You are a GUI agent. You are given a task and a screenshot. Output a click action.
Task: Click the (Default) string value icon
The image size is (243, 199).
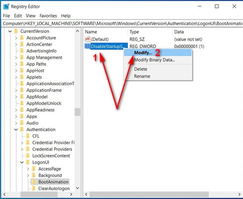[87, 39]
